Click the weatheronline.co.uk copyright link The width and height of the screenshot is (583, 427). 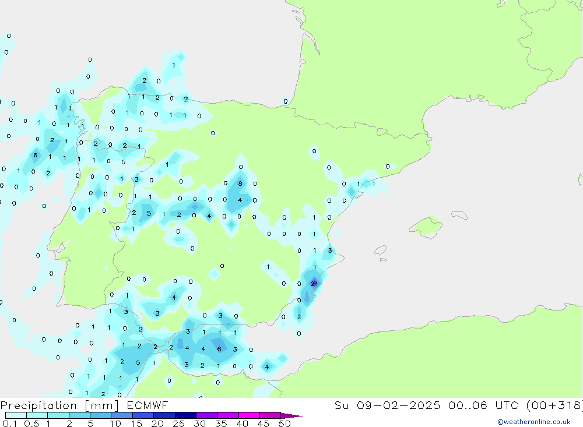click(533, 422)
